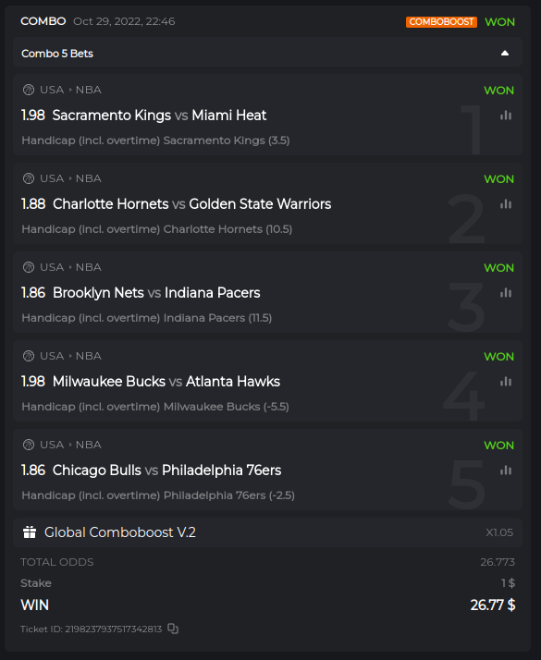Click the gift icon beside Global Comboboost
541x660 pixels.
tap(30, 532)
